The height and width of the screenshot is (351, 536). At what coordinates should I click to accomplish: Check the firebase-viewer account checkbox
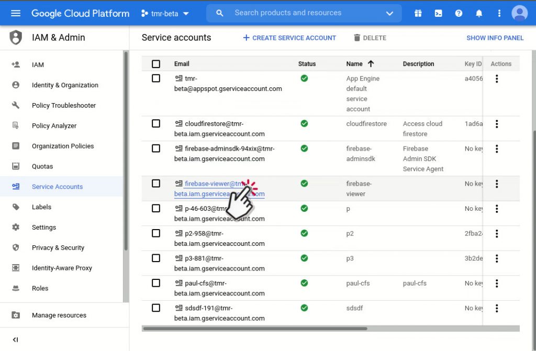point(156,184)
